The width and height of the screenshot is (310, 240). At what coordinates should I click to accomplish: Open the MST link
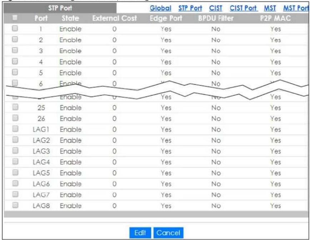[270, 8]
